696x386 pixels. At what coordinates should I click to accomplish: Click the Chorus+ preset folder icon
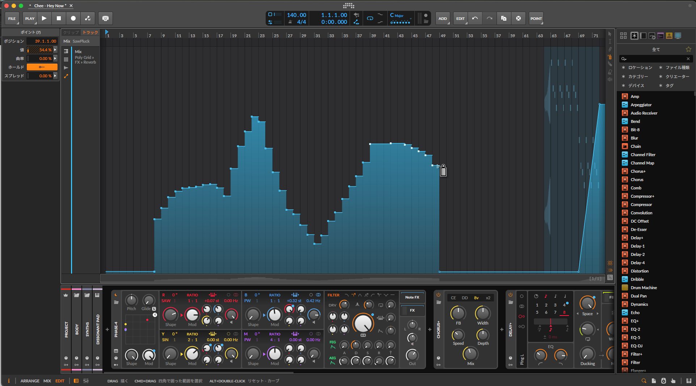(438, 302)
